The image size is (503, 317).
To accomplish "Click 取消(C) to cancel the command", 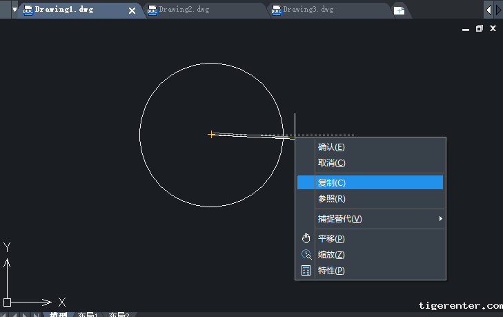I will click(x=331, y=163).
